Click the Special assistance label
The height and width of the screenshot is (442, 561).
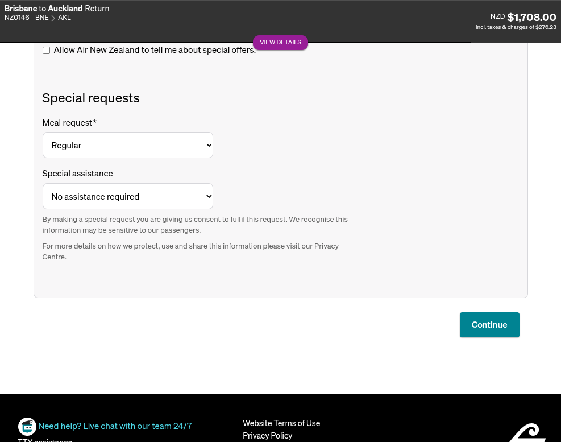pyautogui.click(x=78, y=174)
